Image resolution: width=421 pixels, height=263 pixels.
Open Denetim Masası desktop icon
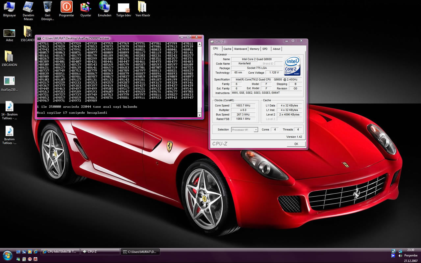point(28,11)
